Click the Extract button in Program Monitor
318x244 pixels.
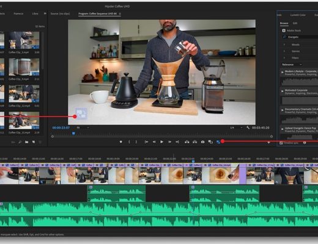point(195,142)
